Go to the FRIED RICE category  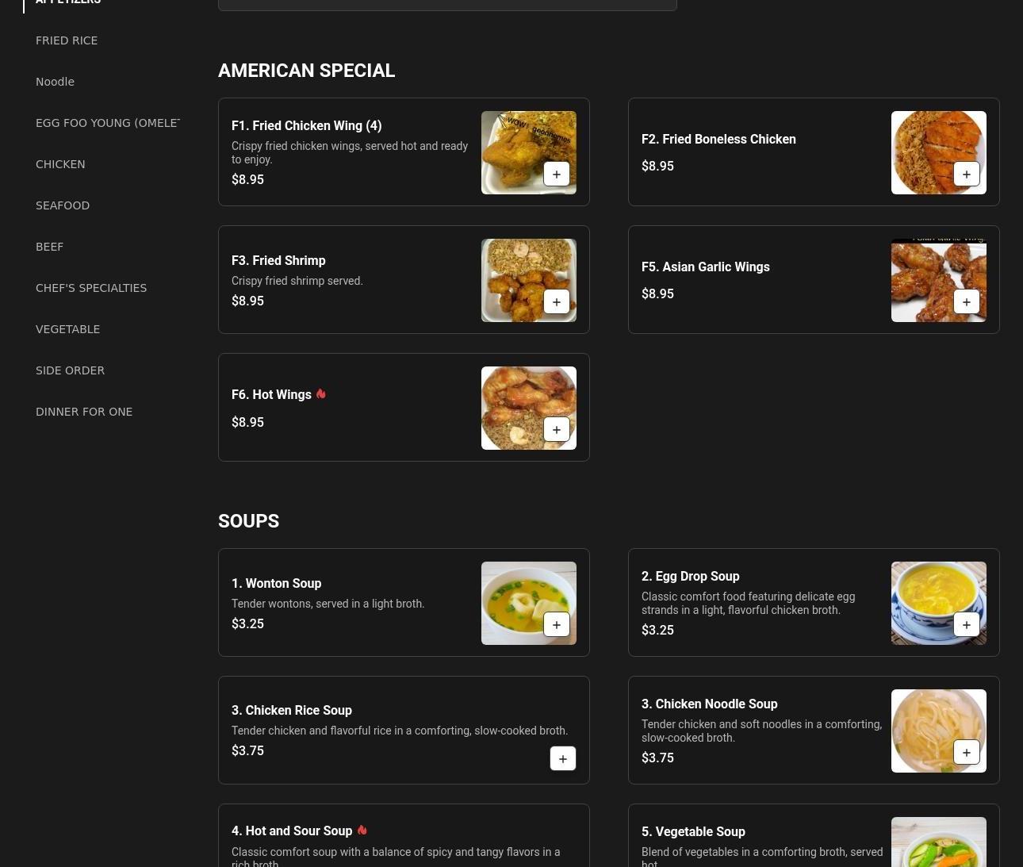[x=67, y=40]
